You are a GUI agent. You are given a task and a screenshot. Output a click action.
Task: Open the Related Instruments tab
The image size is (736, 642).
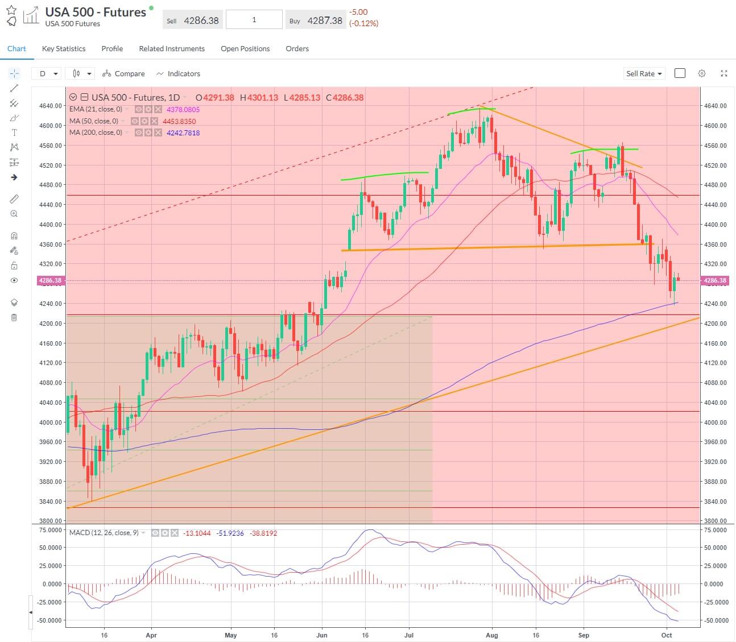click(x=172, y=48)
